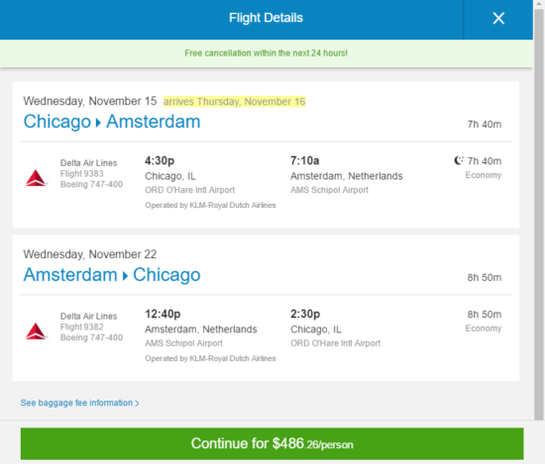Click highlighted arrives Thursday, November 16 note

click(234, 101)
